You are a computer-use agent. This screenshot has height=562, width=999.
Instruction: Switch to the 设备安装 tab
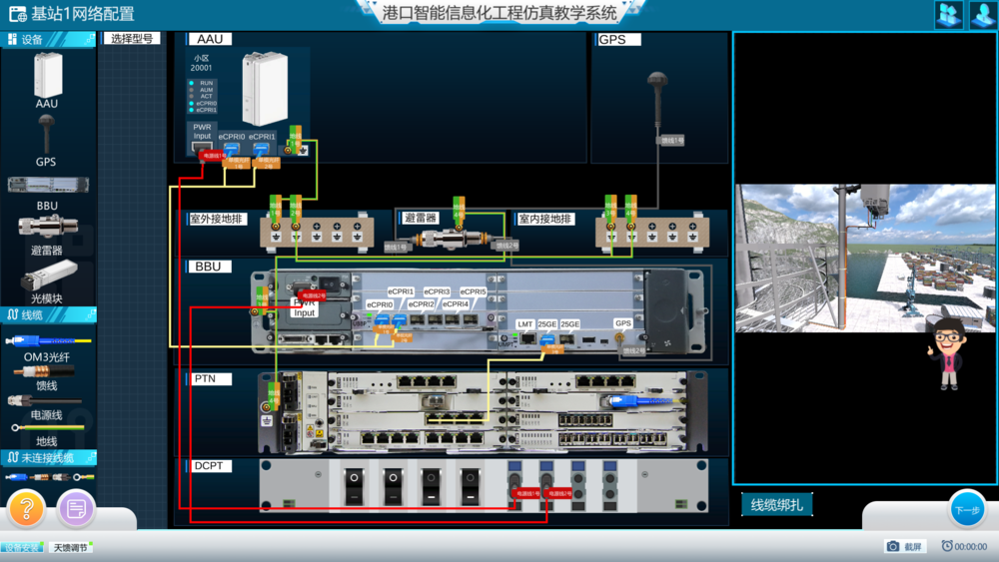point(22,548)
